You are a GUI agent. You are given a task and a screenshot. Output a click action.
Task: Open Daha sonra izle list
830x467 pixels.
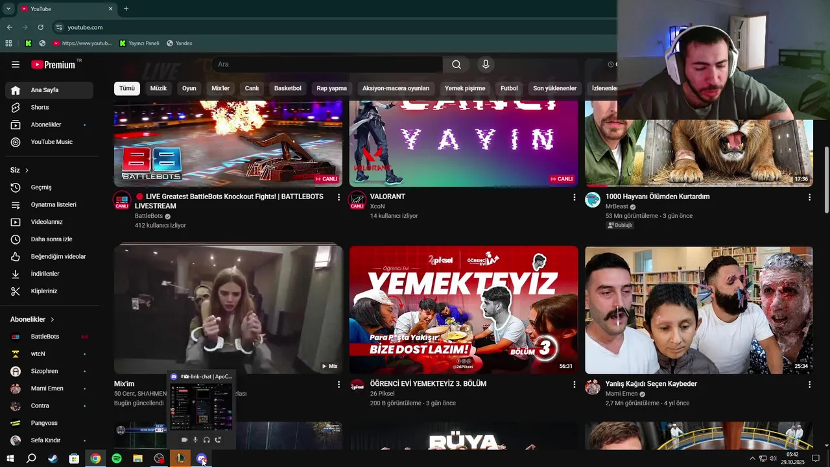point(49,239)
